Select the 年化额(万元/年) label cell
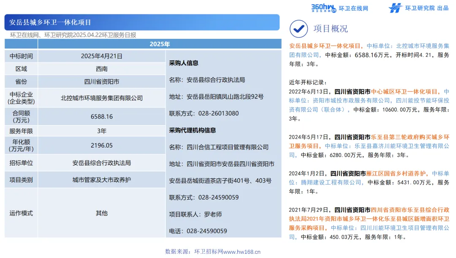 pyautogui.click(x=21, y=145)
